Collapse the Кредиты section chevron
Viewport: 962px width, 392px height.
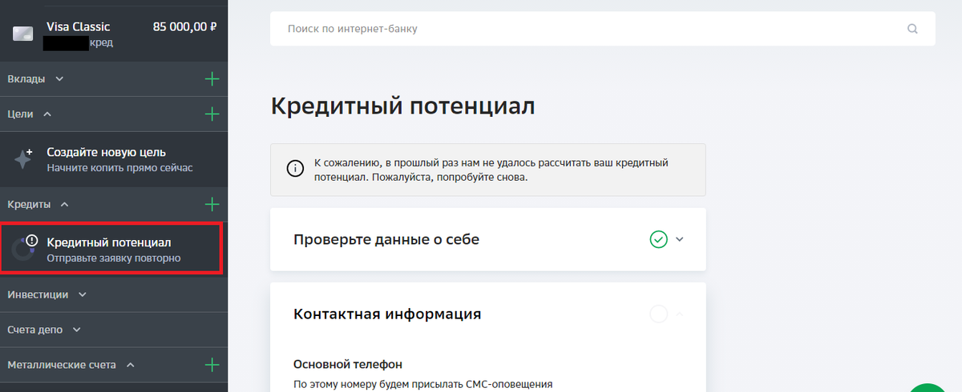click(65, 205)
